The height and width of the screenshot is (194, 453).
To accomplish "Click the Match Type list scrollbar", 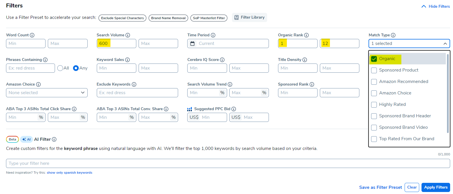I will pos(448,93).
